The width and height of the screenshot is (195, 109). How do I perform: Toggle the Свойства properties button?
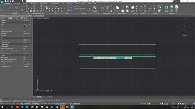coord(70,8)
